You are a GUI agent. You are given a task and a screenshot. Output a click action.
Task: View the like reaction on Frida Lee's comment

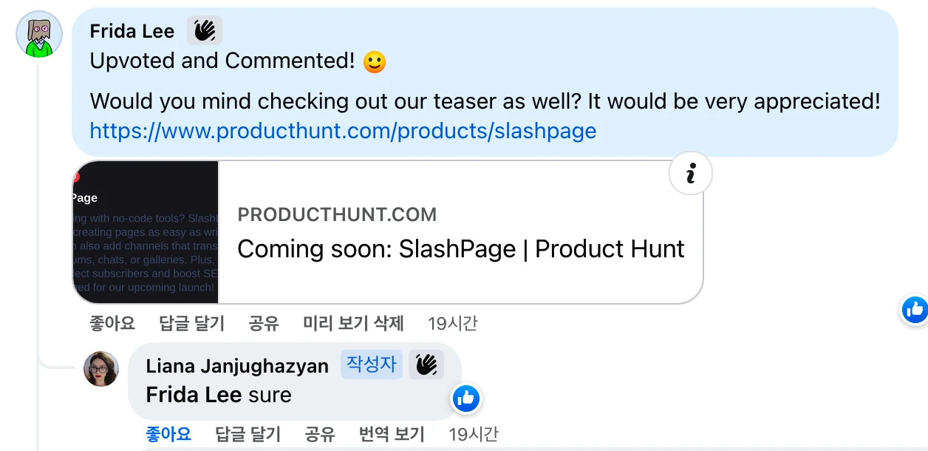[915, 310]
